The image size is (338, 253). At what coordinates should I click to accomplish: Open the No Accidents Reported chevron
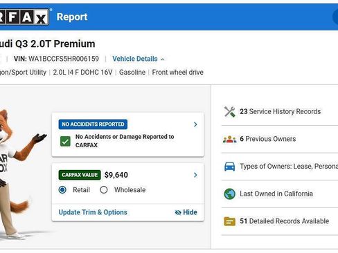click(195, 124)
